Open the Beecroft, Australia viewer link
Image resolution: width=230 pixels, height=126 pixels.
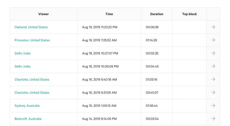[28, 119]
